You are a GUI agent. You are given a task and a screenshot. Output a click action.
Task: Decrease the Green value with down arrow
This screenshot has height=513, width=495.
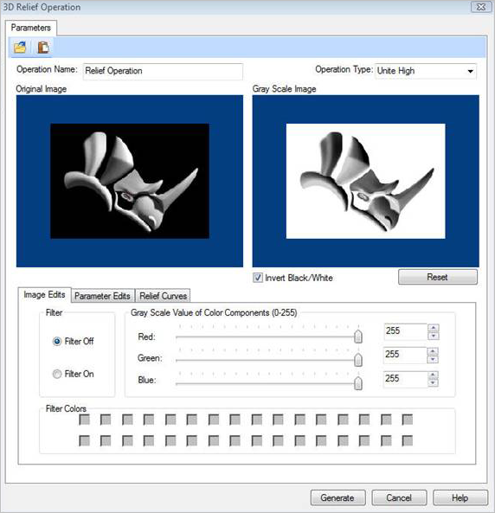[x=433, y=360]
